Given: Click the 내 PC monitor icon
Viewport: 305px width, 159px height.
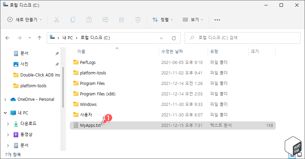Looking at the screenshot, I should pos(13,113).
